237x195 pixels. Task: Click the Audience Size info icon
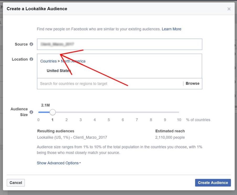31,112
